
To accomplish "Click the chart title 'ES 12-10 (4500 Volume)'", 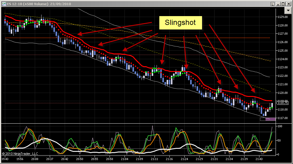I will (x=28, y=4).
